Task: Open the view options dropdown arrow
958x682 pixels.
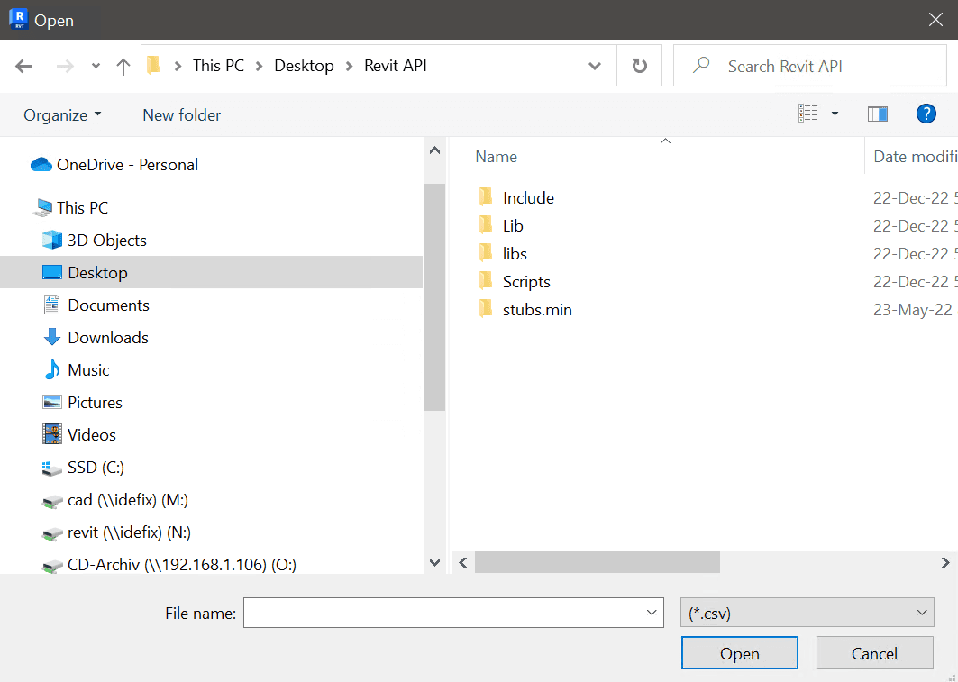Action: (835, 114)
